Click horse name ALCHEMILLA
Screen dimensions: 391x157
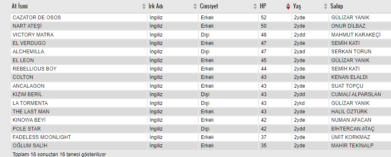(x=29, y=52)
